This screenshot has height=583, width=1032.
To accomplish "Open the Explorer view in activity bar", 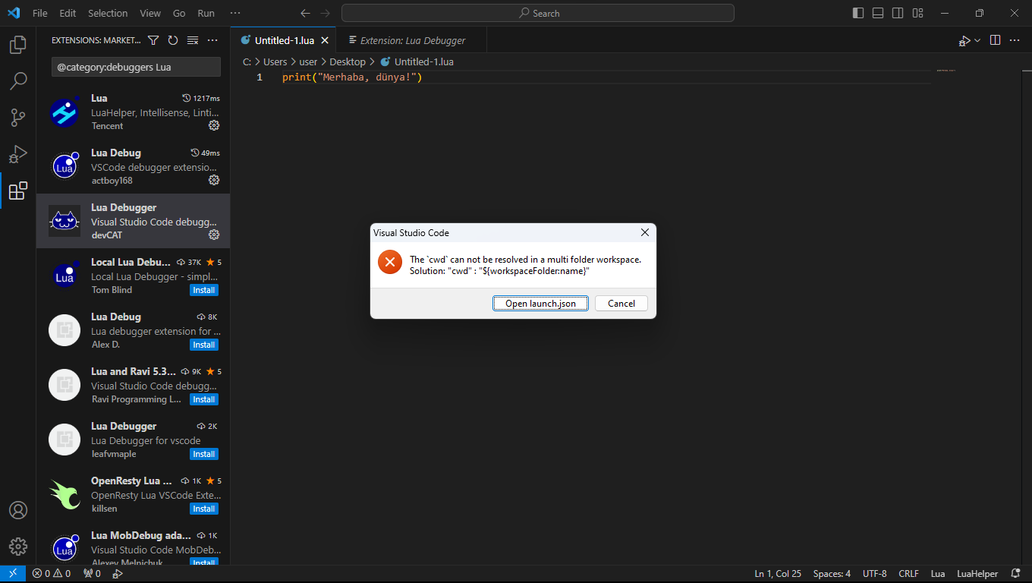I will [18, 46].
